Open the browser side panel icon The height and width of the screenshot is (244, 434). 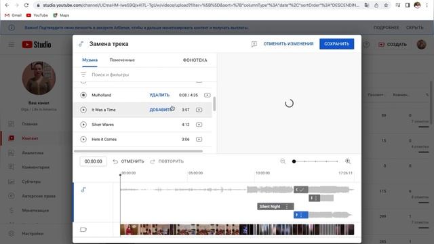(x=408, y=5)
